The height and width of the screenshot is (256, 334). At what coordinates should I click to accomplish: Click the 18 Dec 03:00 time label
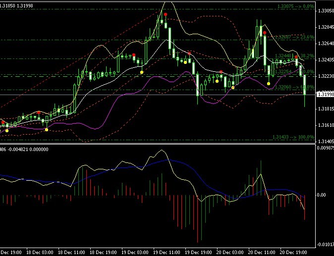(x=40, y=253)
